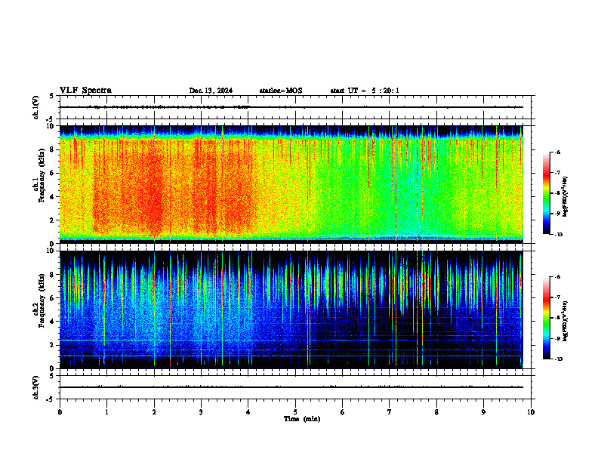Click the "Time (min)" axis label
Screen dimensions: 598x462
pos(302,419)
